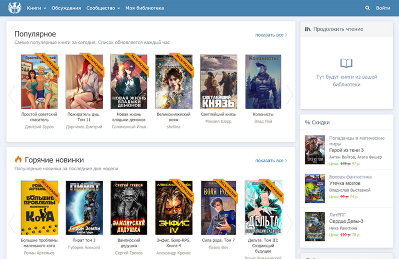Click the flame icon beside Горячие новинки
399x259 pixels.
coord(18,159)
